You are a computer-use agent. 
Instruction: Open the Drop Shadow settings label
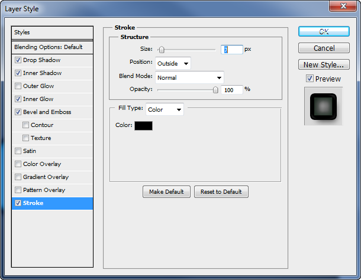point(41,60)
